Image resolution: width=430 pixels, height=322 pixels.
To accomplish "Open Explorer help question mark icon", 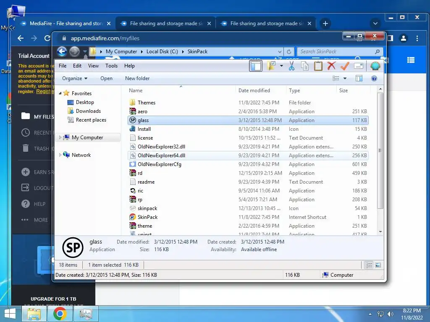I will click(374, 78).
